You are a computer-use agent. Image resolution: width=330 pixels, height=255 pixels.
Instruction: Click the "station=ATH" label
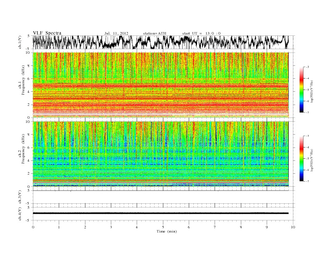tap(155, 33)
